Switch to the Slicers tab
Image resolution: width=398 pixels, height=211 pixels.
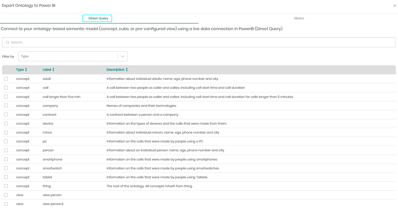point(299,18)
